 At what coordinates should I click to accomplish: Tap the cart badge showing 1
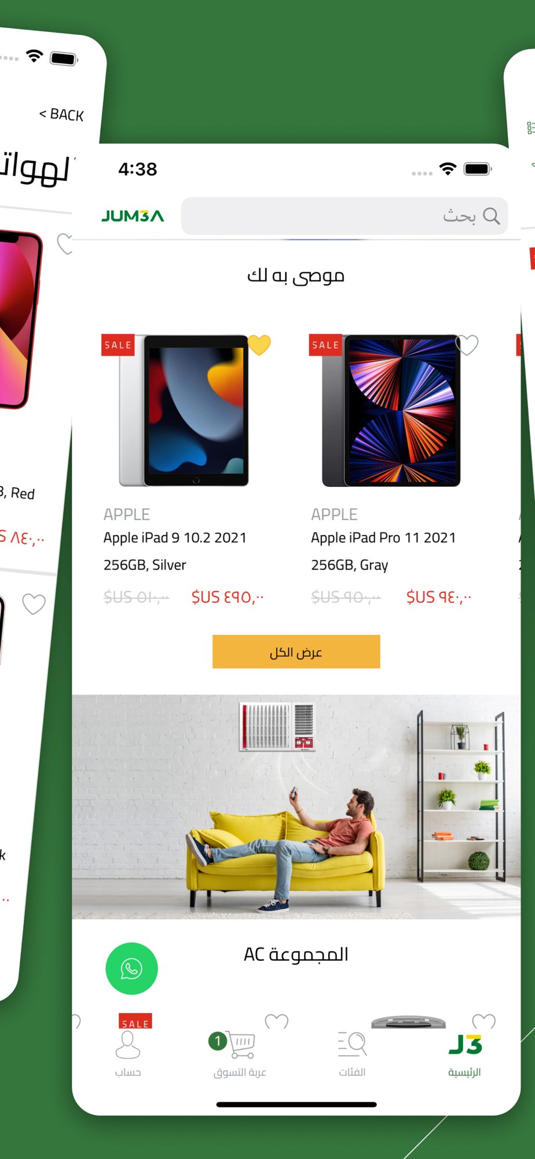pos(218,1041)
